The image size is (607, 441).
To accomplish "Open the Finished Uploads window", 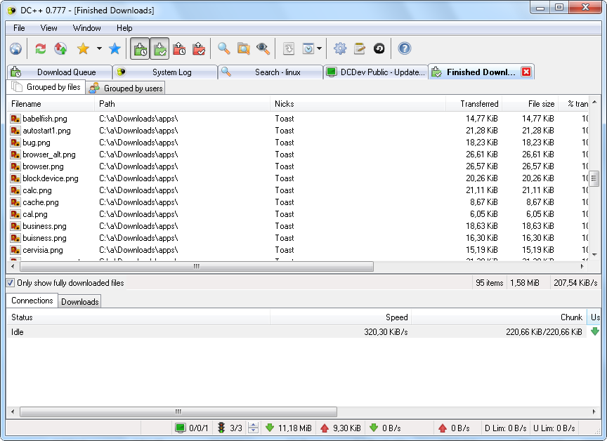I will tap(199, 48).
